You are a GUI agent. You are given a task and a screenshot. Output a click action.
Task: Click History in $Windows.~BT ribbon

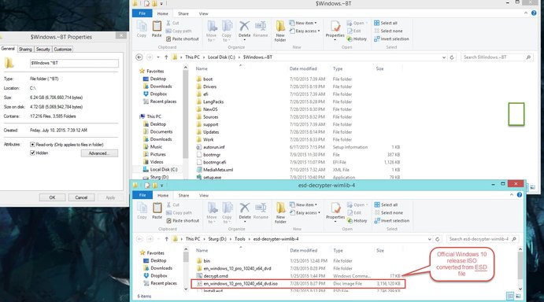[357, 39]
